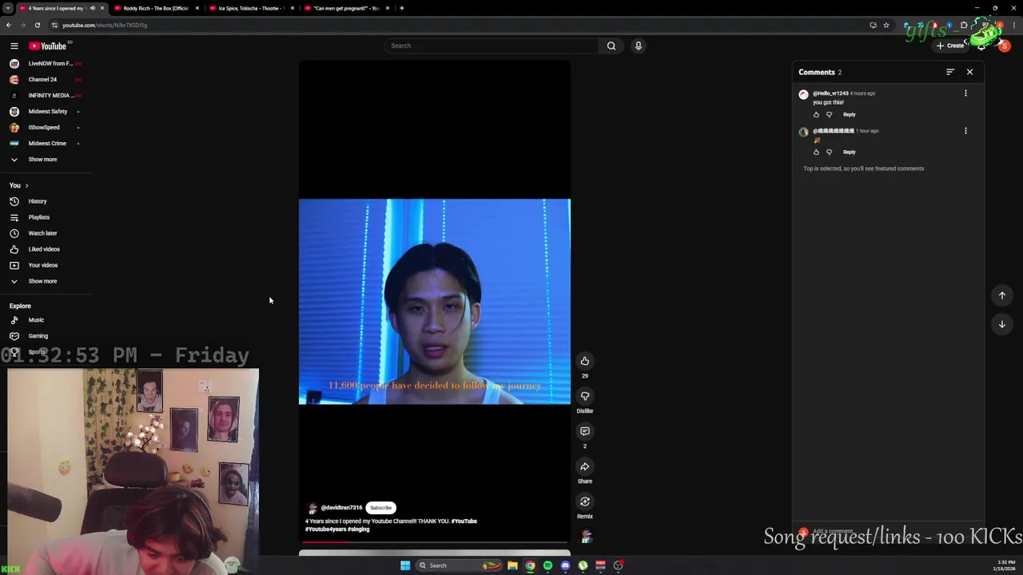The width and height of the screenshot is (1023, 575).
Task: Subscribe to @davidtran7316
Action: tap(380, 508)
